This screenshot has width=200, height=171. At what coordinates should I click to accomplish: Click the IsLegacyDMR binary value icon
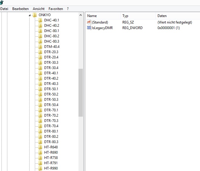(89, 28)
